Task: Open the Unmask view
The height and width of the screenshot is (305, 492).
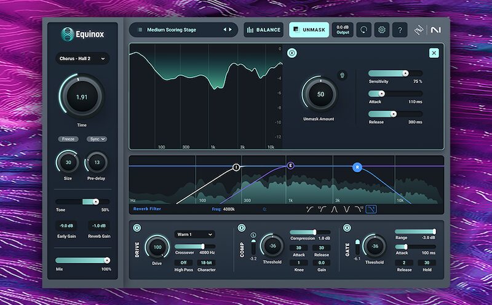Action: coord(309,30)
